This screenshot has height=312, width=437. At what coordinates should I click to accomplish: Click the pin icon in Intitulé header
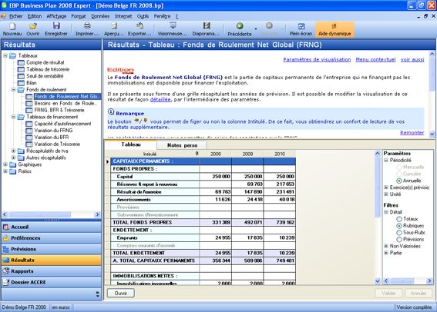coord(197,154)
